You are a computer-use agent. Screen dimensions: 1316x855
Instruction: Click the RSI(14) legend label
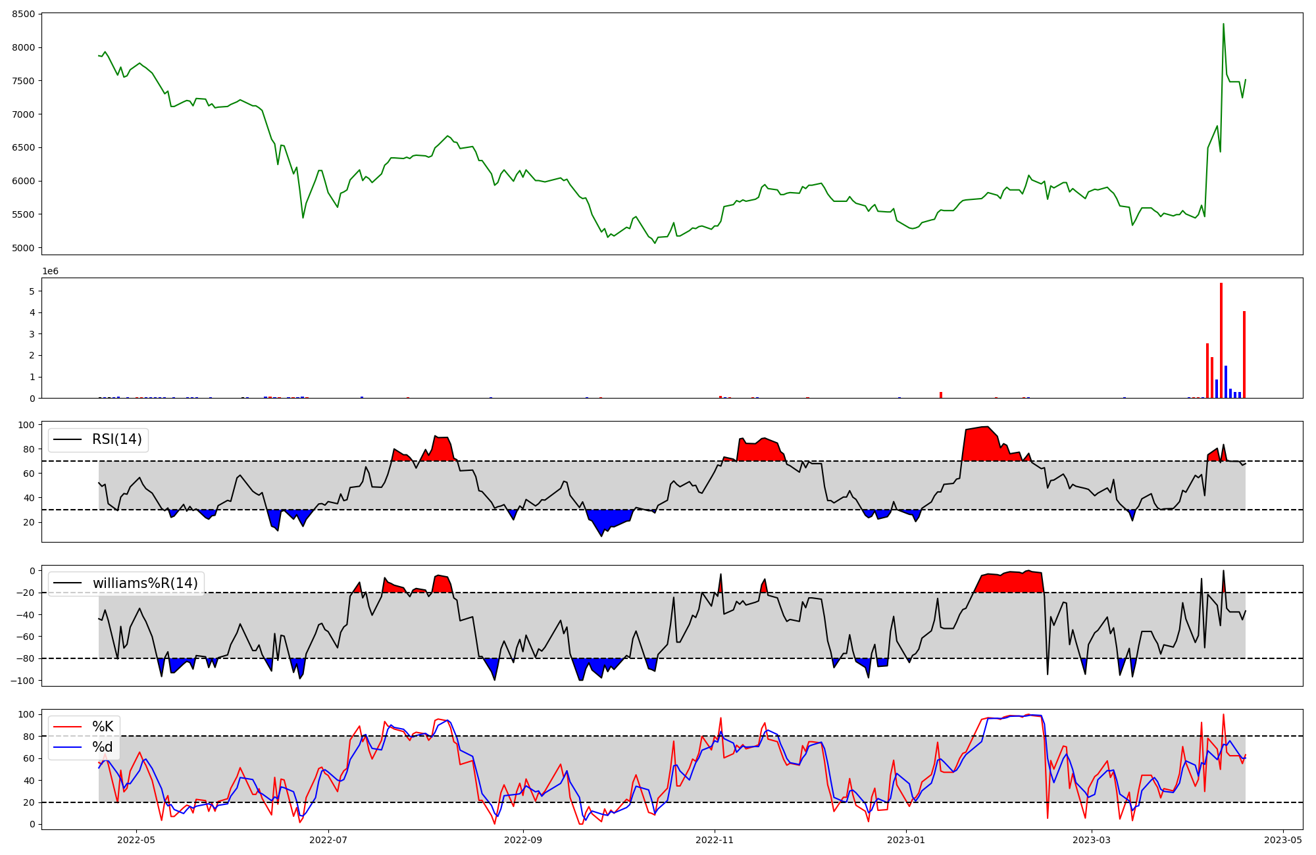point(116,439)
